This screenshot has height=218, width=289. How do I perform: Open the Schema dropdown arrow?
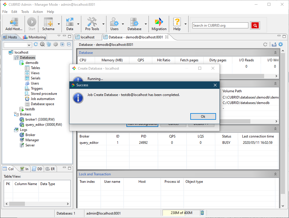tap(59, 24)
